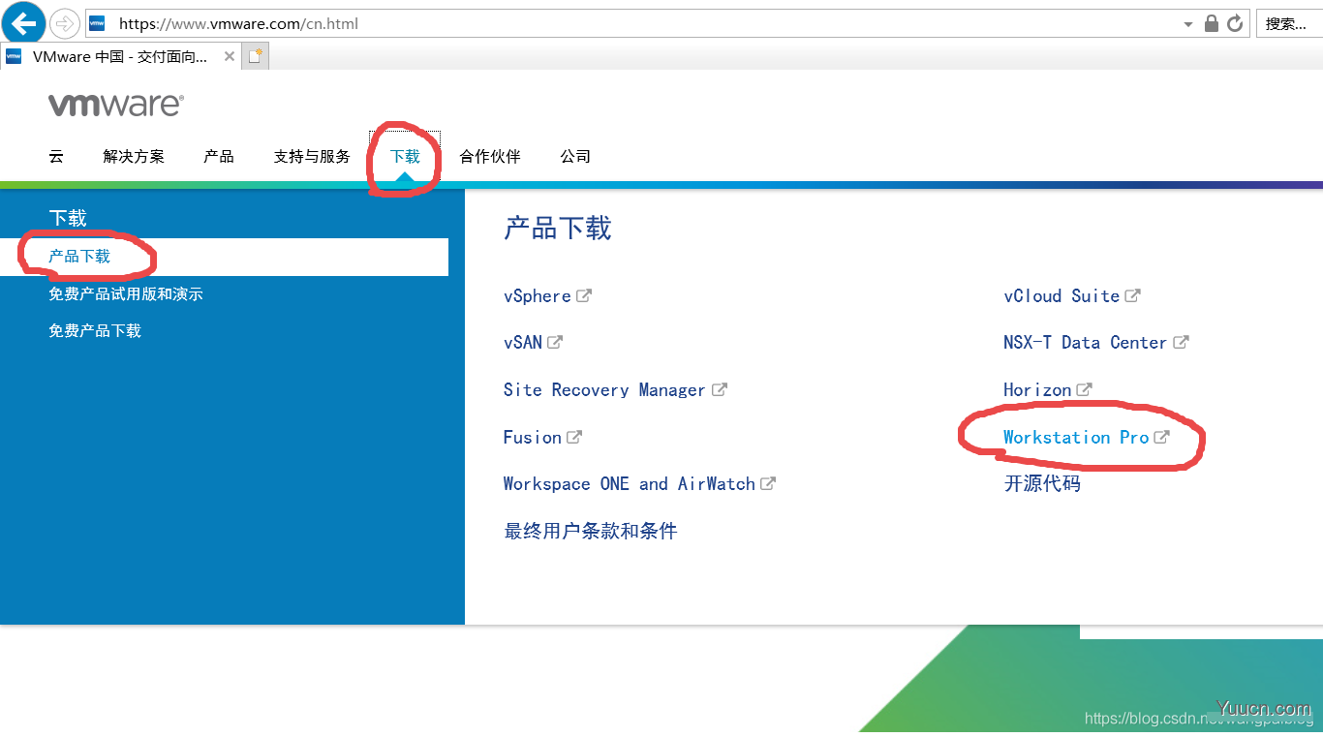Open the 合作伙伴 navigation menu
Screen dimensions: 1323x737
click(490, 156)
